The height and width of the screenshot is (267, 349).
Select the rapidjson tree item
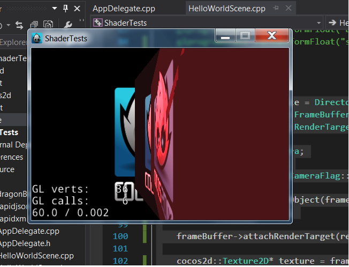point(13,206)
